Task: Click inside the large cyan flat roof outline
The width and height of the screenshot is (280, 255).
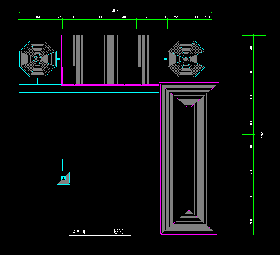Action: (x=44, y=125)
